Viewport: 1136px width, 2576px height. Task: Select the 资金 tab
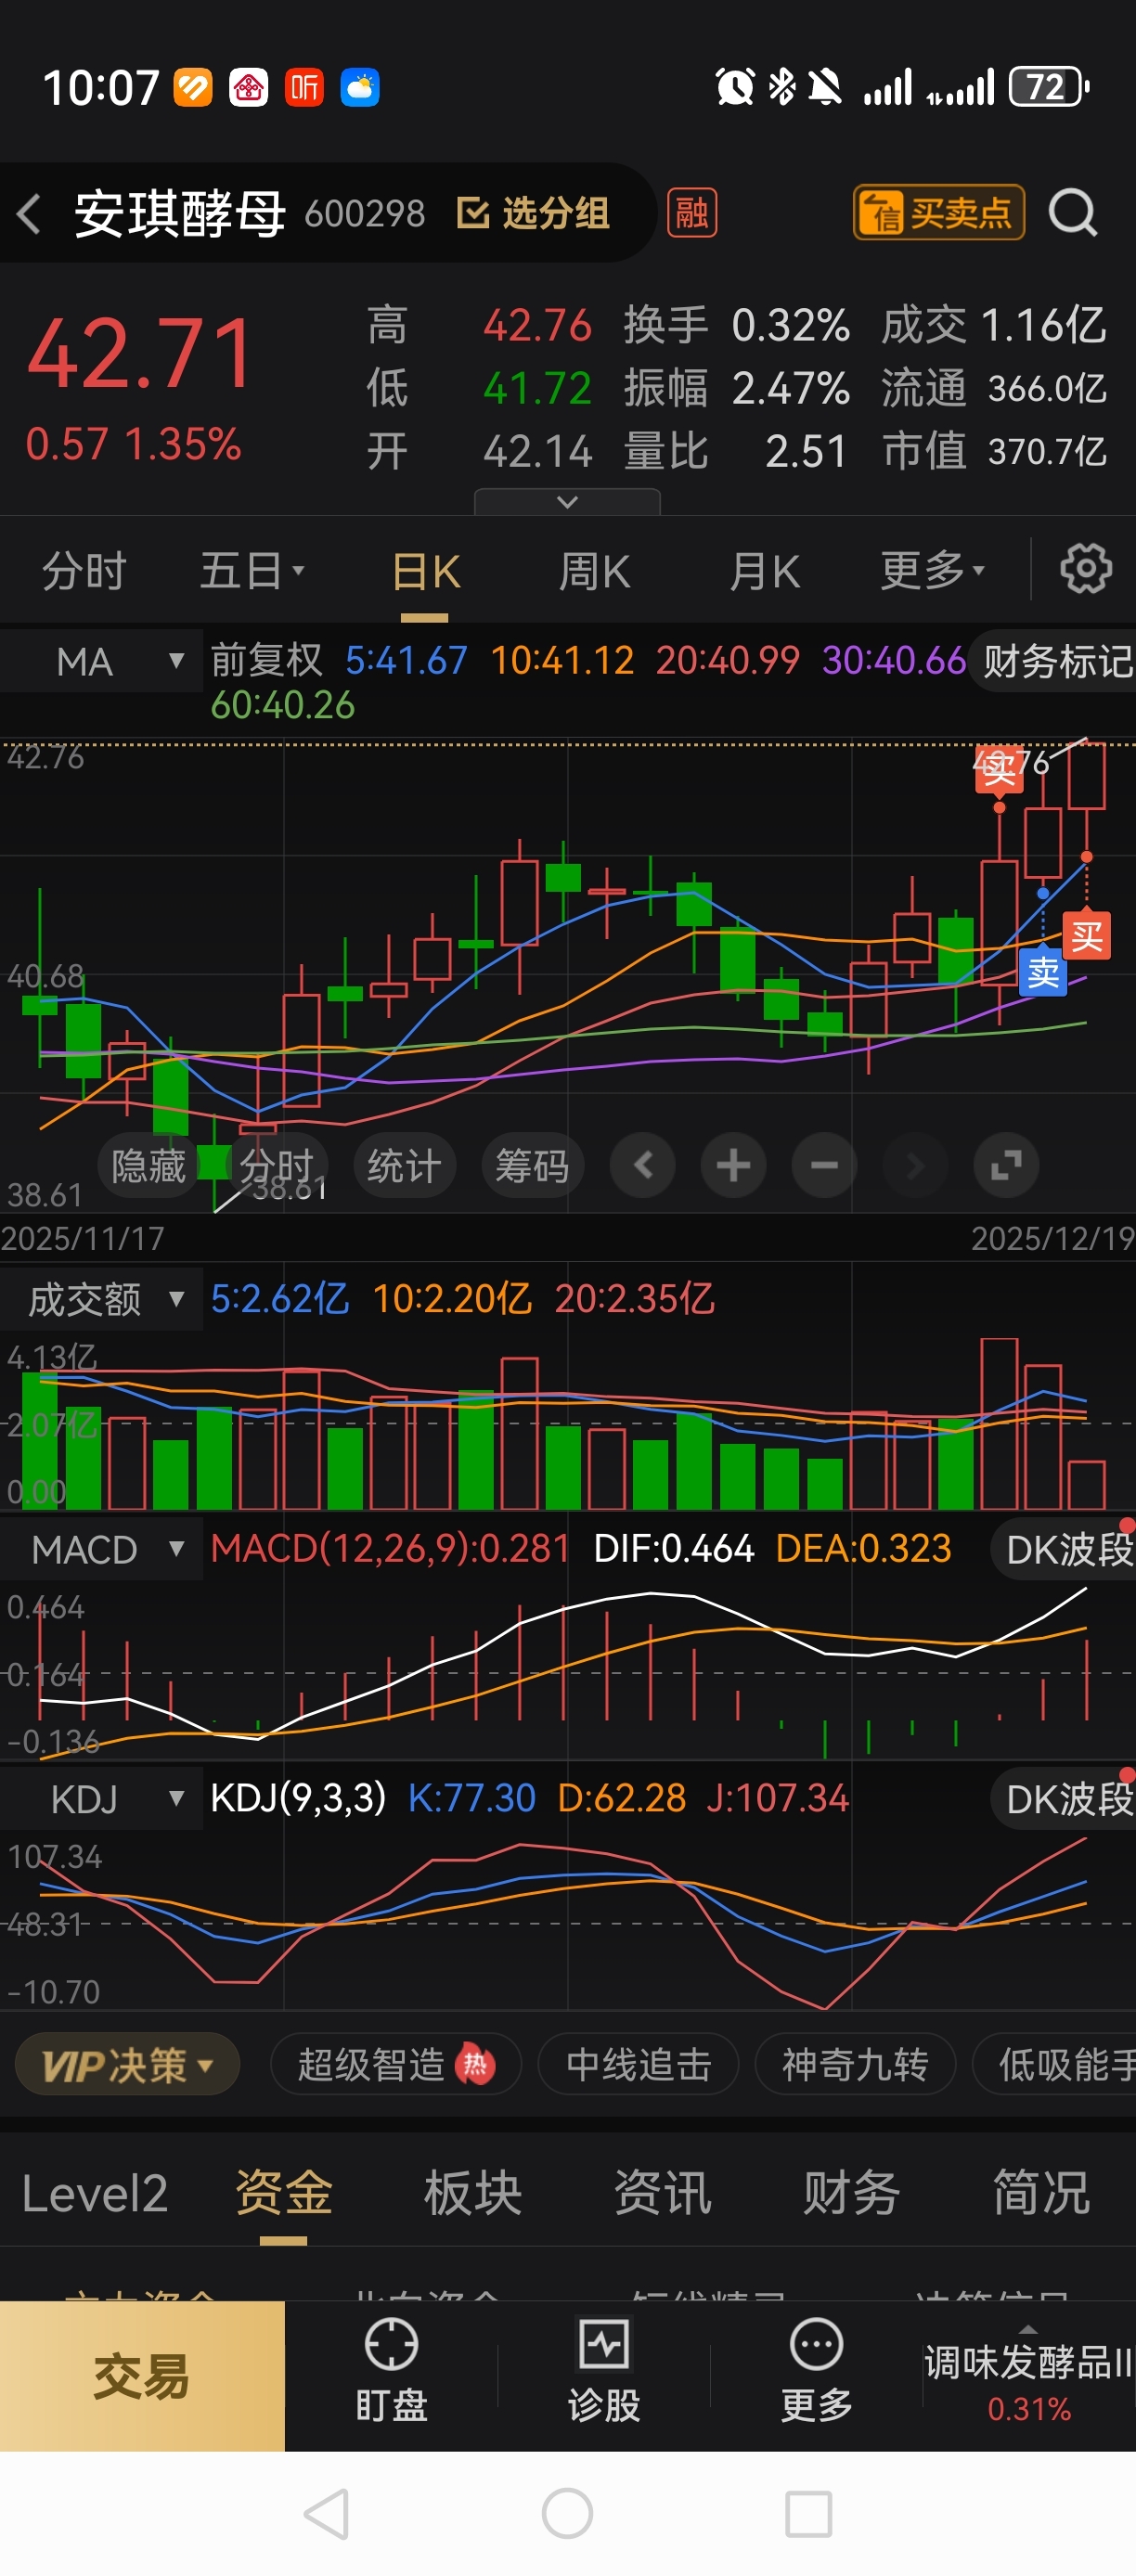pyautogui.click(x=283, y=2193)
